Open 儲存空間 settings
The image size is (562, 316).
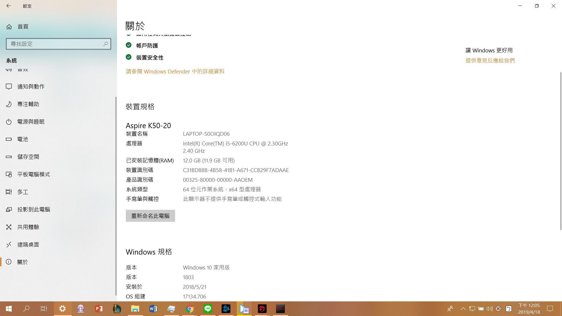tap(59, 157)
